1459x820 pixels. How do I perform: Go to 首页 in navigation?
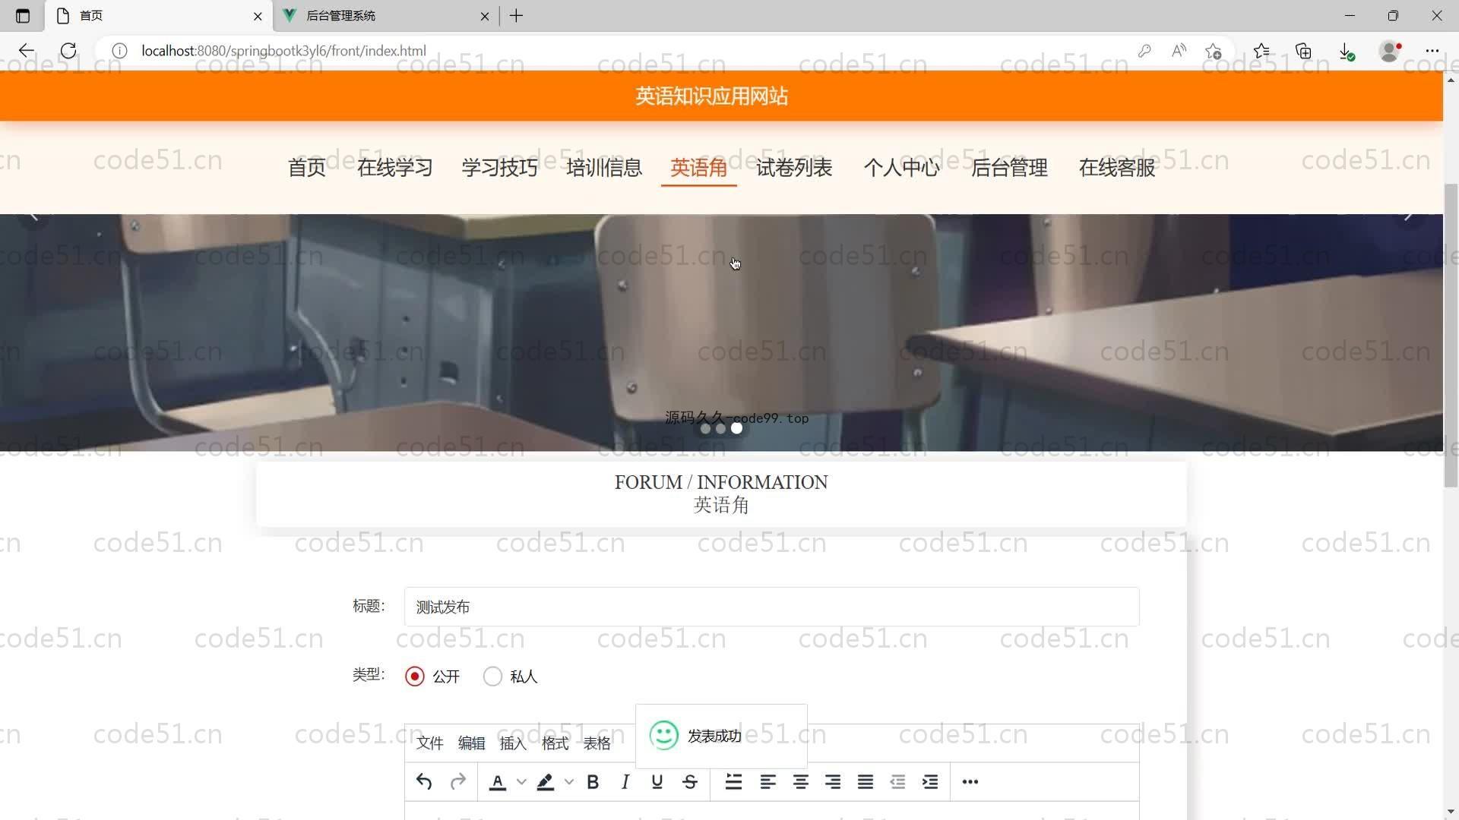(x=307, y=168)
